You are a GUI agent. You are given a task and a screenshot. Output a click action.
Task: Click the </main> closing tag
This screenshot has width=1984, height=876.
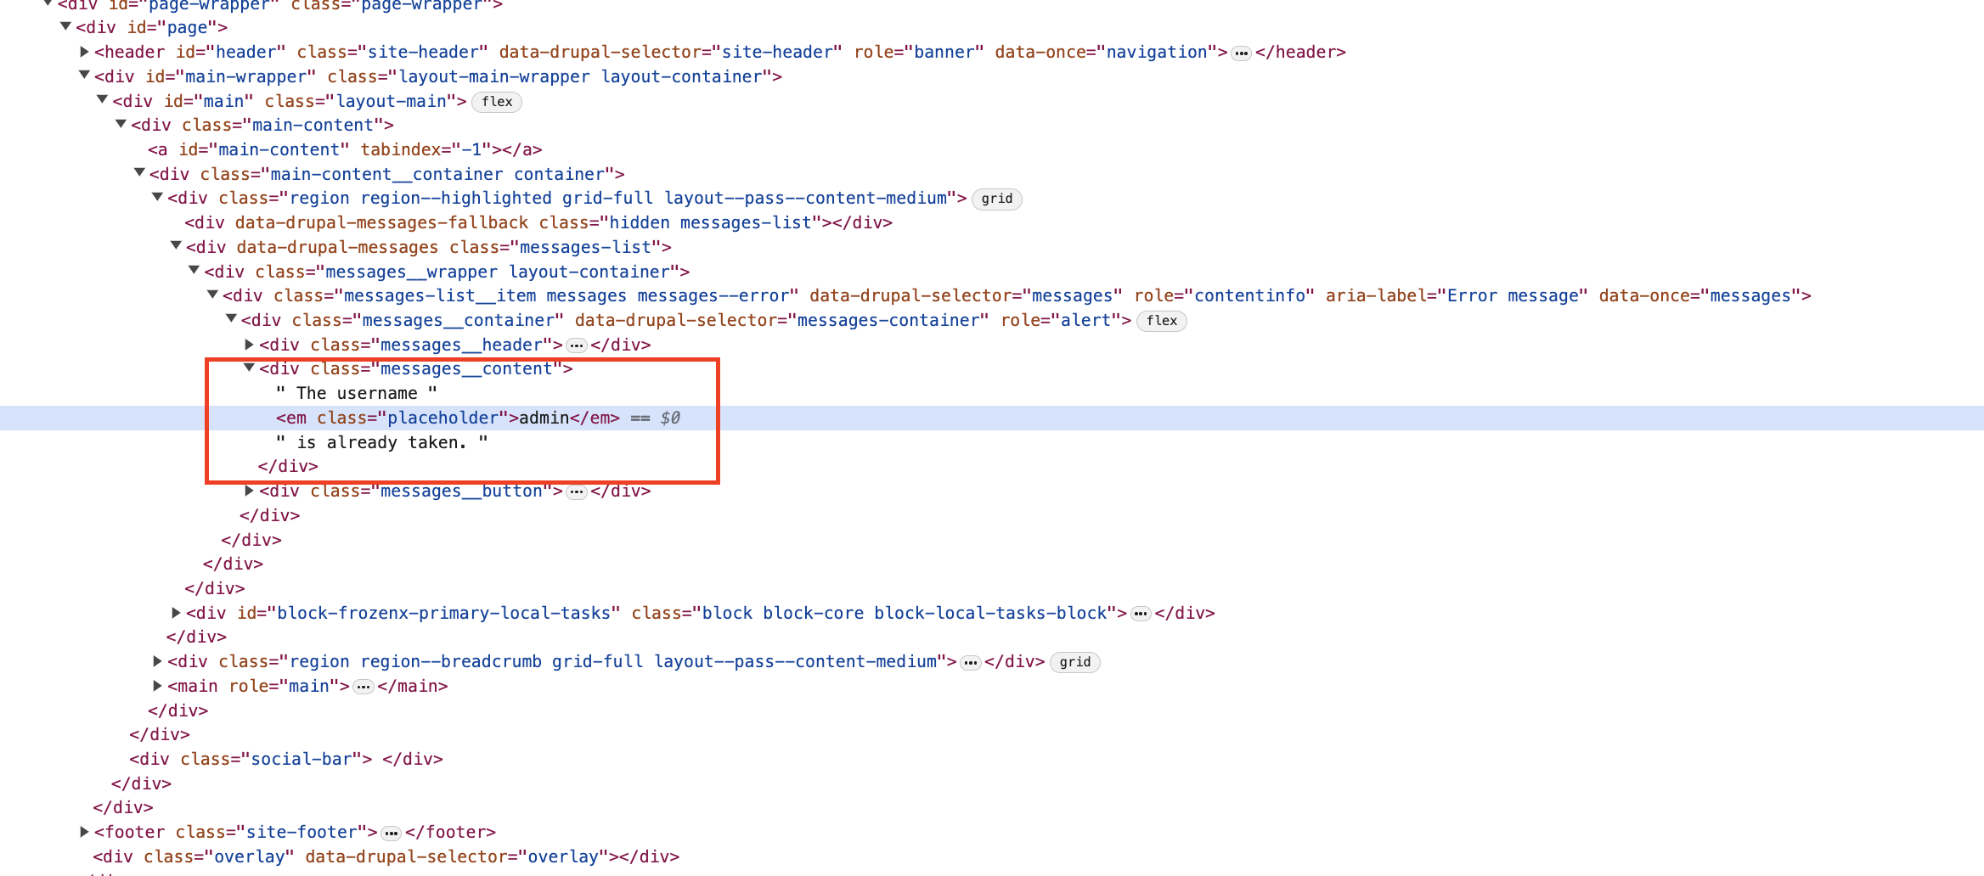[x=413, y=686]
